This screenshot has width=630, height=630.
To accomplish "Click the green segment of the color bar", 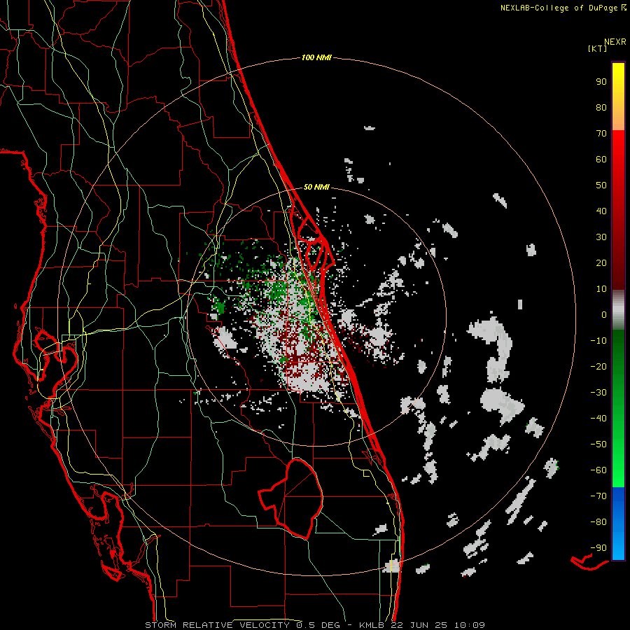I will tap(618, 409).
